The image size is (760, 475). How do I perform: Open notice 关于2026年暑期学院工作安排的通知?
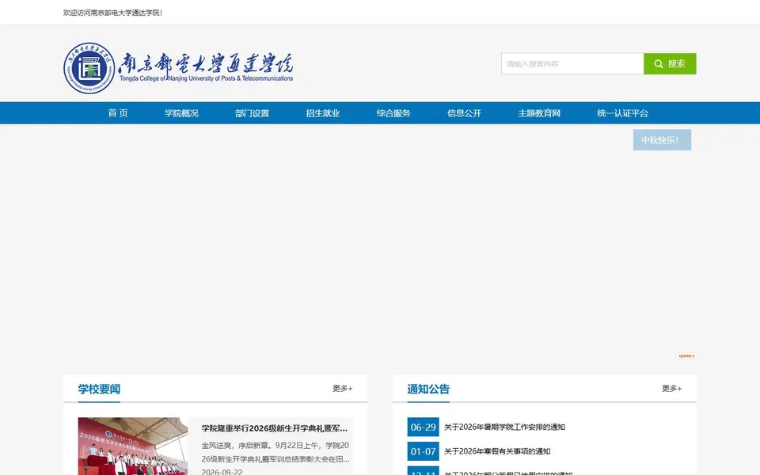point(504,427)
